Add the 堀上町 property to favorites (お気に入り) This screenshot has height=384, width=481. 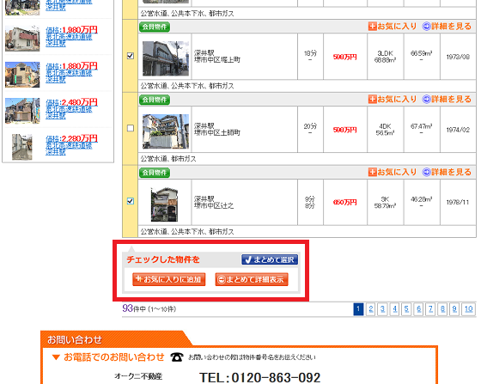[x=393, y=27]
